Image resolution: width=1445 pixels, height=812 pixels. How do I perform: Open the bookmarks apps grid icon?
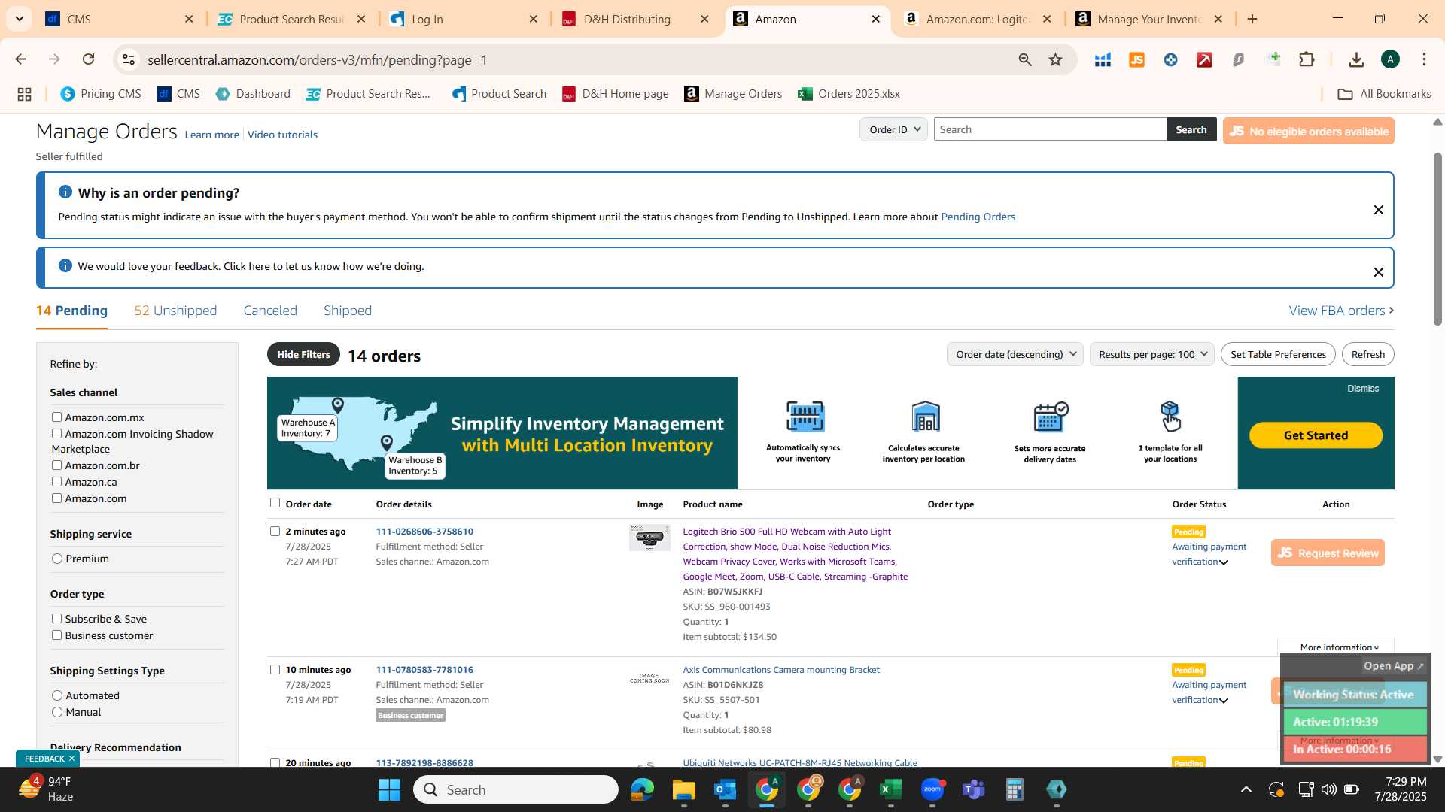24,94
